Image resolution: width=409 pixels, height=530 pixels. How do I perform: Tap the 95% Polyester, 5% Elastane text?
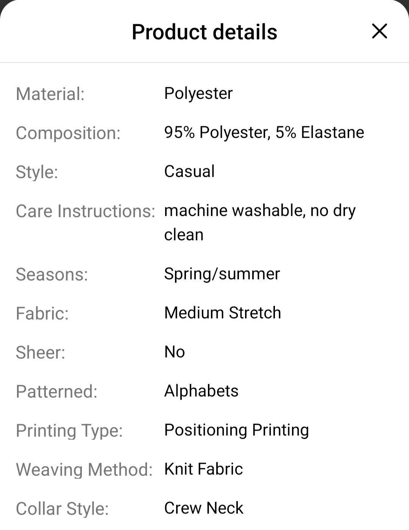click(x=264, y=132)
